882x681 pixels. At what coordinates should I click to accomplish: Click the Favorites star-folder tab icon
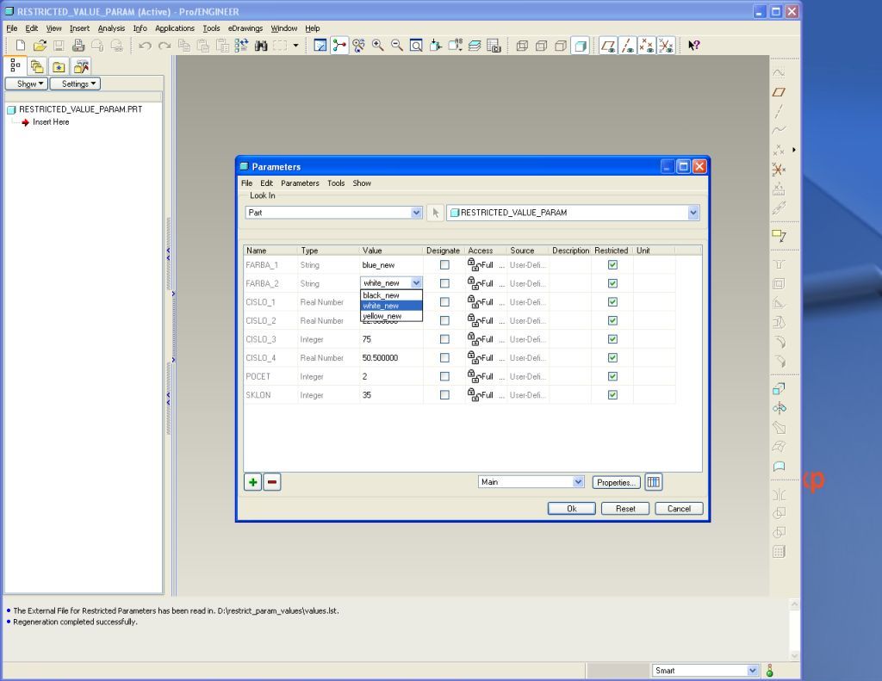pos(59,67)
